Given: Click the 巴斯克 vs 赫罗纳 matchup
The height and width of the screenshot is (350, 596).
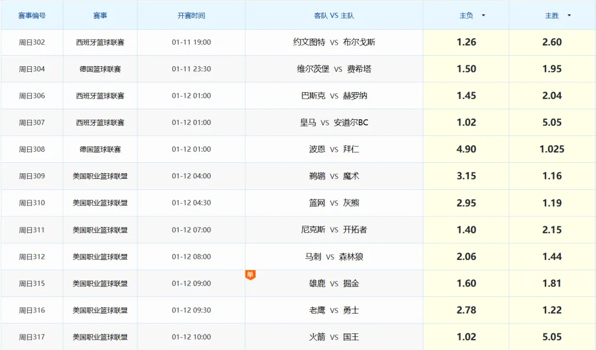Looking at the screenshot, I should point(334,96).
